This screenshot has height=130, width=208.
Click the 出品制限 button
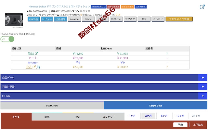(60, 19)
